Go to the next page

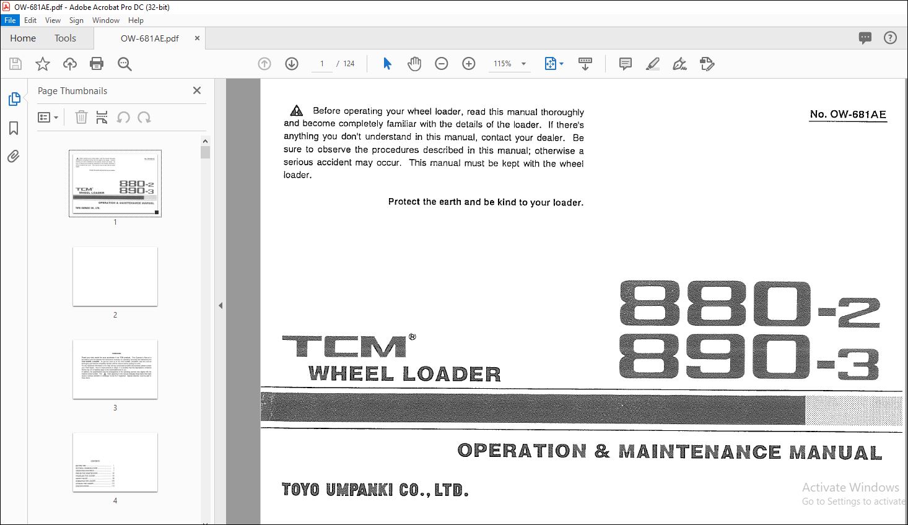[292, 64]
